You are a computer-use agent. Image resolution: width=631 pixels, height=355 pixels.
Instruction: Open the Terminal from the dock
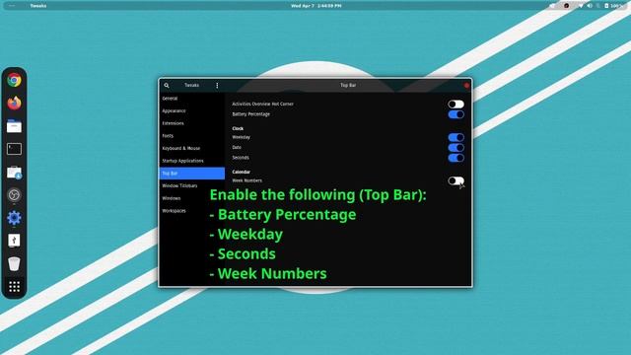(14, 149)
